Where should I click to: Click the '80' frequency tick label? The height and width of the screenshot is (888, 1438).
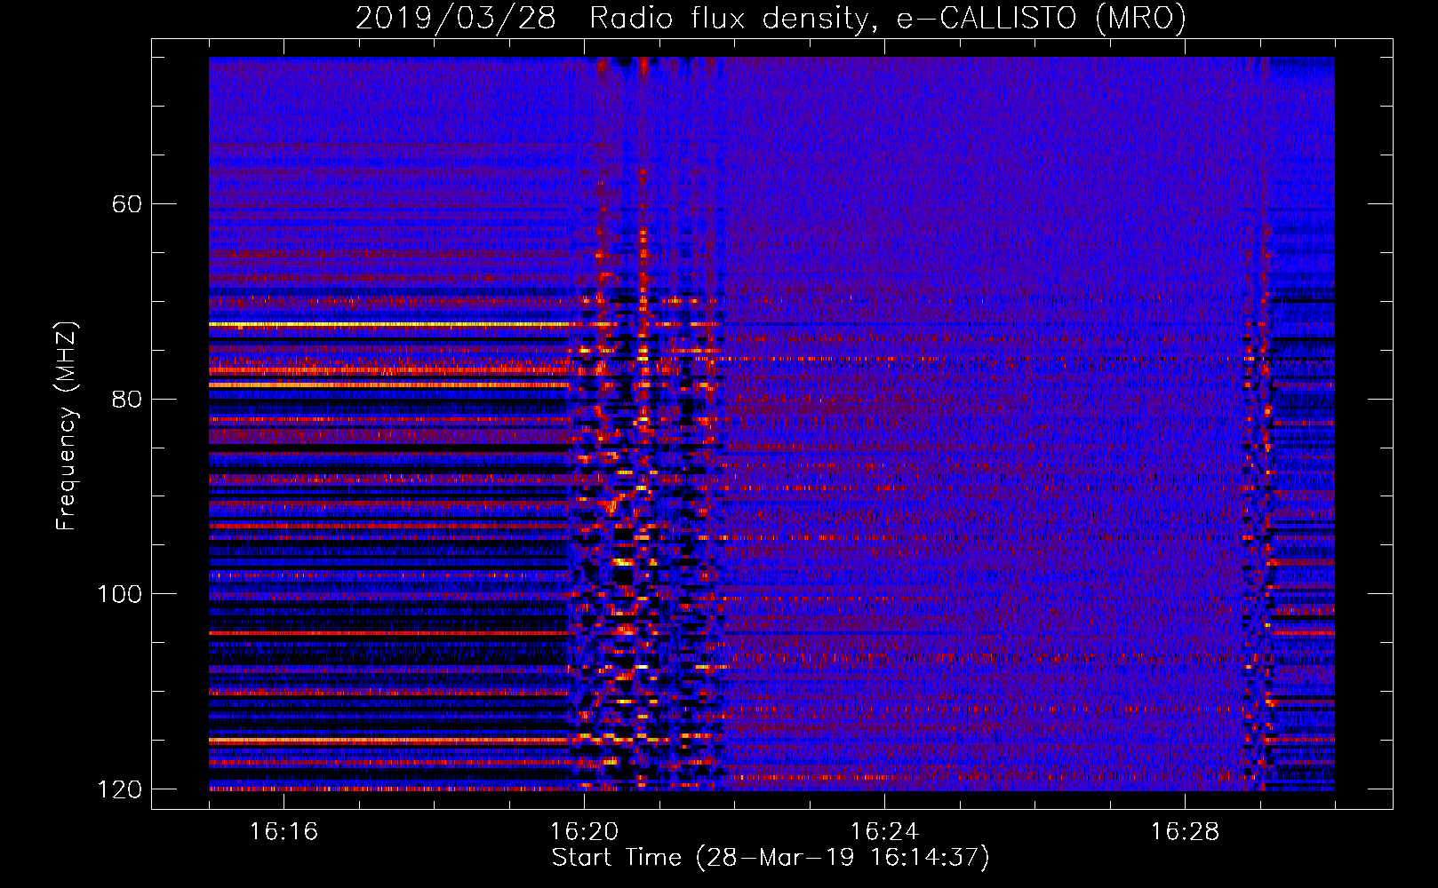(127, 399)
